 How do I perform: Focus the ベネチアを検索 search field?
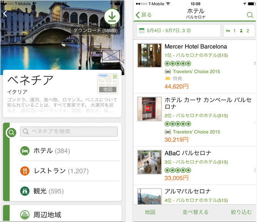[x=69, y=131]
